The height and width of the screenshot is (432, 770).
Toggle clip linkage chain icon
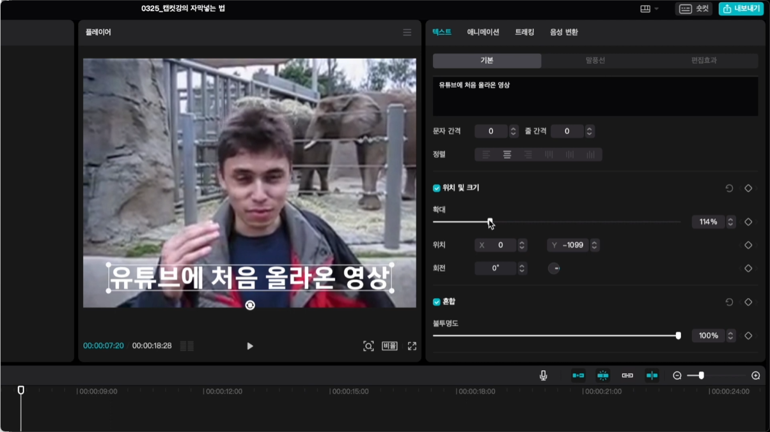coord(627,375)
